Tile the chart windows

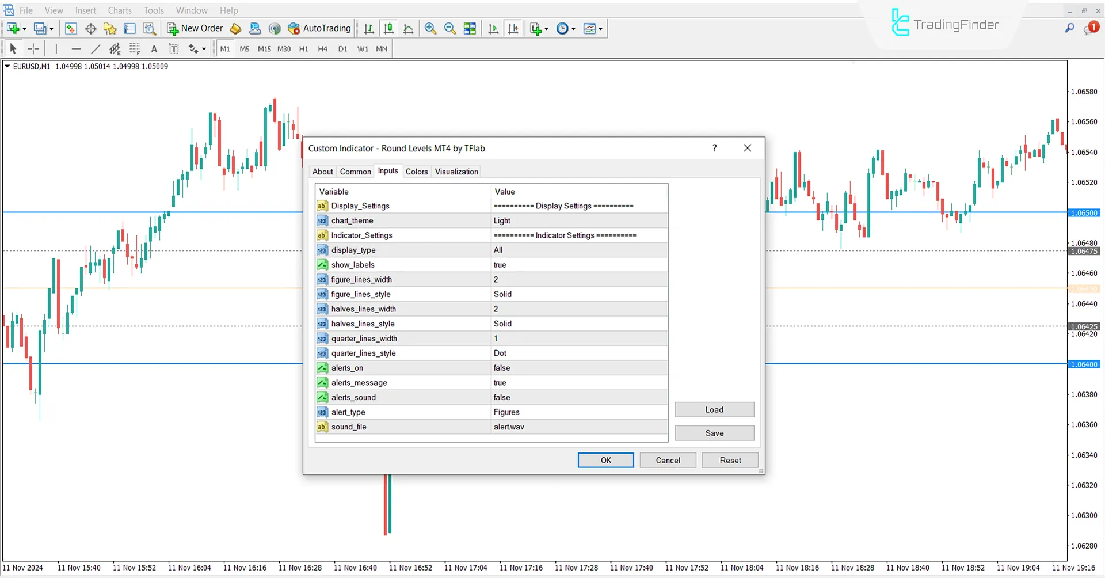470,28
